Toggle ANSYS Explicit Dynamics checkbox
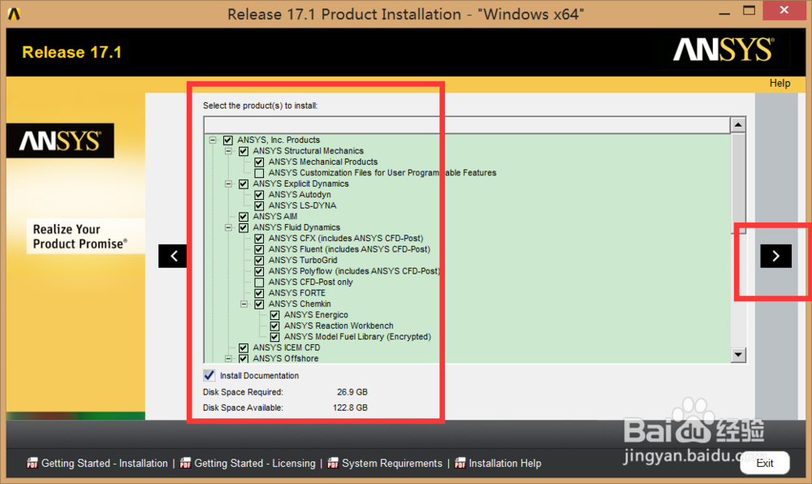 pyautogui.click(x=244, y=184)
